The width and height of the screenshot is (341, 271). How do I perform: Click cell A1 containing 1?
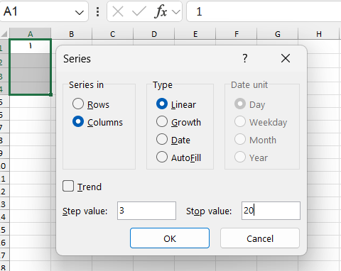tap(31, 46)
